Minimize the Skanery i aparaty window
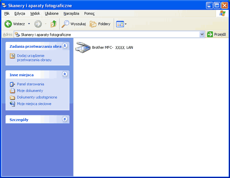 [209, 6]
